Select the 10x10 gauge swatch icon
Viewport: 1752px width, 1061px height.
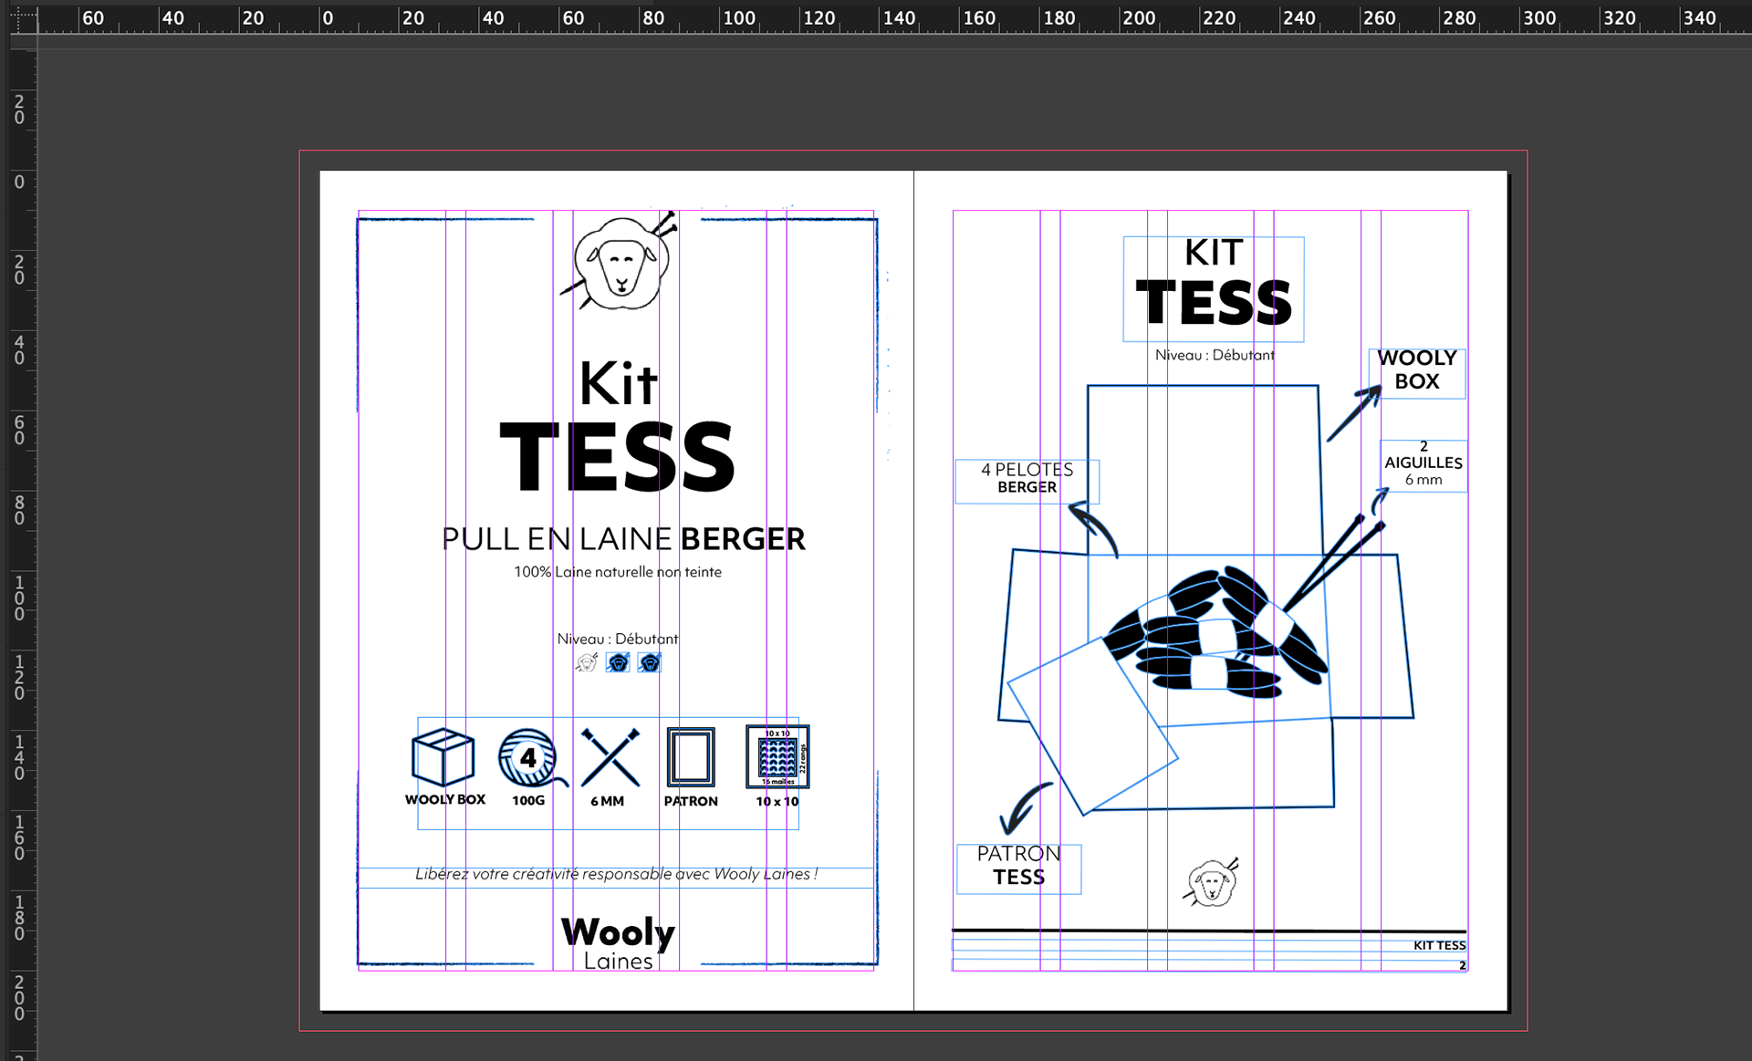tap(777, 756)
